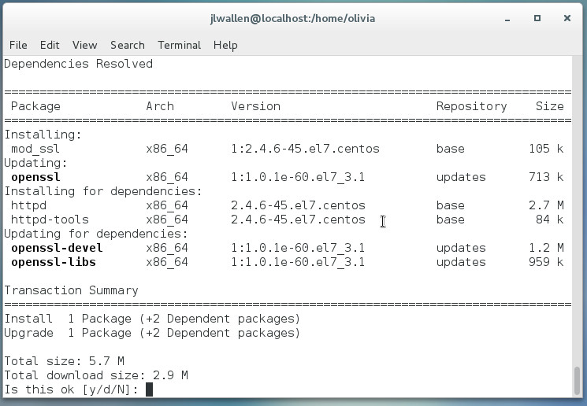The image size is (587, 406).
Task: Click the Total download size line
Action: [95, 375]
